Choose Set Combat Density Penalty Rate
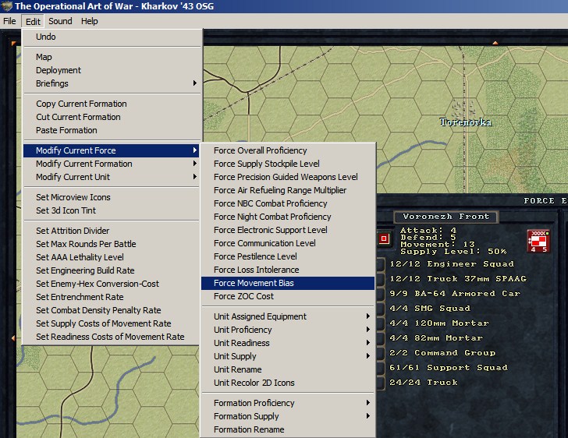 tap(112, 310)
